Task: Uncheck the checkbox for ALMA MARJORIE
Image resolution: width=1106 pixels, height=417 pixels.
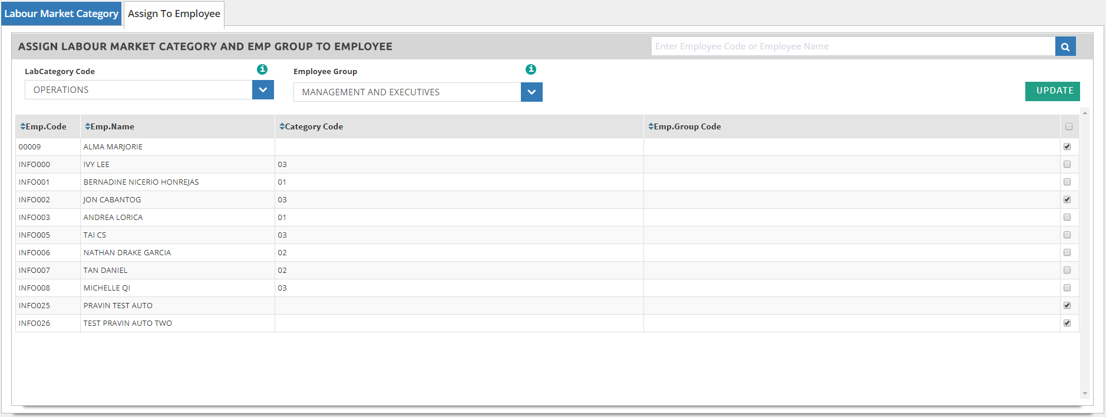Action: pyautogui.click(x=1067, y=146)
